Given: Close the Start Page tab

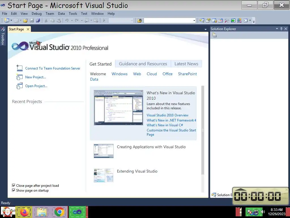Looking at the screenshot, I should 28,29.
